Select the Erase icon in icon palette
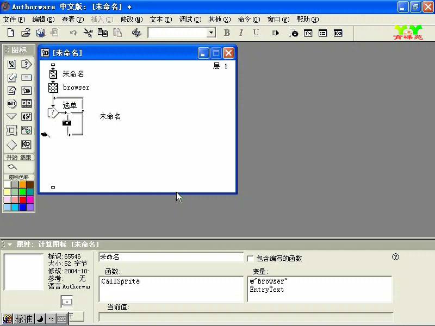Screen dimensions: 435x326 11,90
